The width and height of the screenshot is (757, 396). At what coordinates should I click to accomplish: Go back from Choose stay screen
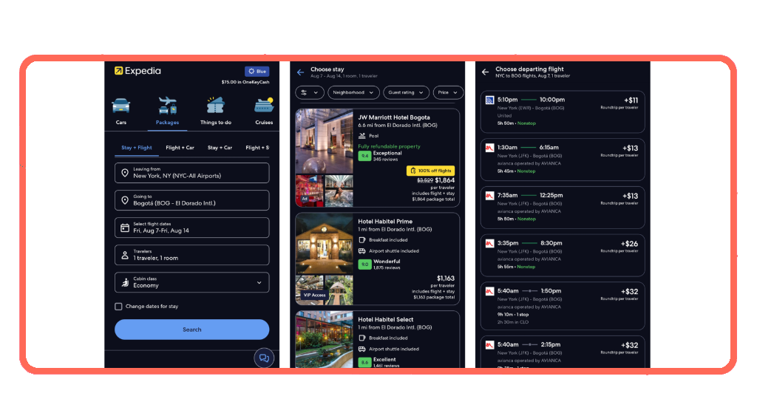point(300,72)
